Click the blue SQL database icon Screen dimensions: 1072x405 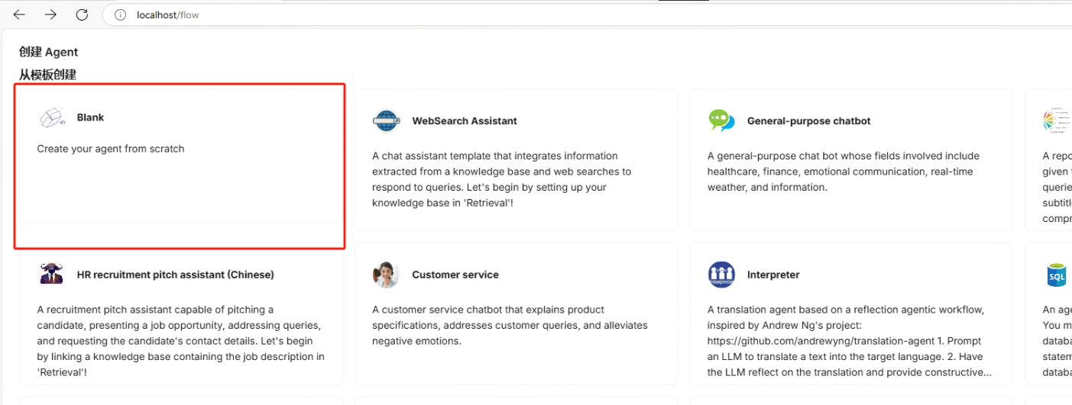click(x=1057, y=275)
